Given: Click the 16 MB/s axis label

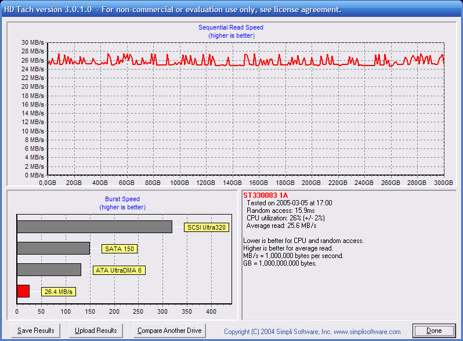Looking at the screenshot, I should point(32,104).
